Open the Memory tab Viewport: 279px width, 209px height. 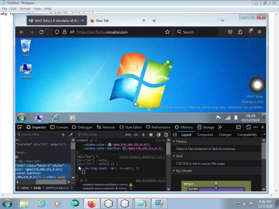click(184, 127)
